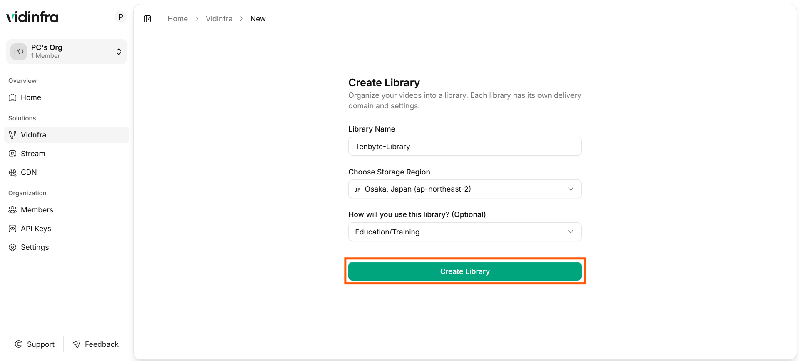Click the vidinfra logo

click(x=32, y=17)
